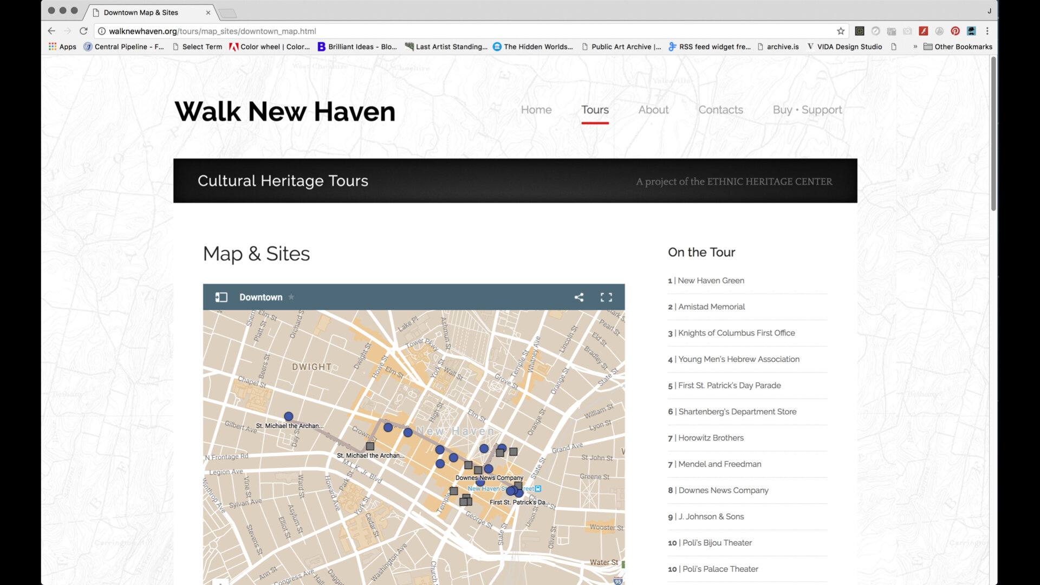Open a new browser tab
The image size is (1040, 585).
tap(228, 13)
